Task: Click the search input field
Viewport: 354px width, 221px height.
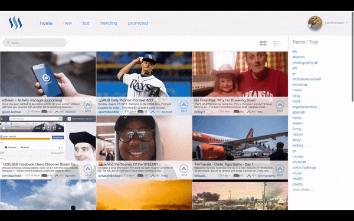Action: (x=35, y=43)
